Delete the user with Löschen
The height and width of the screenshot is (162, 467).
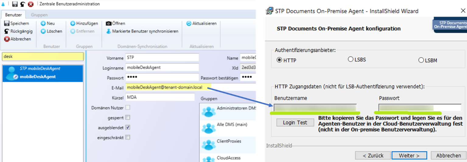pos(51,31)
